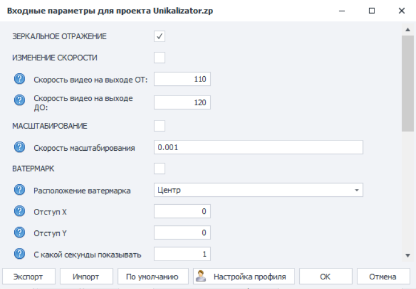The height and width of the screenshot is (289, 416).
Task: Click help icon beside Скорость видео на выходе ДО
Action: (19, 101)
